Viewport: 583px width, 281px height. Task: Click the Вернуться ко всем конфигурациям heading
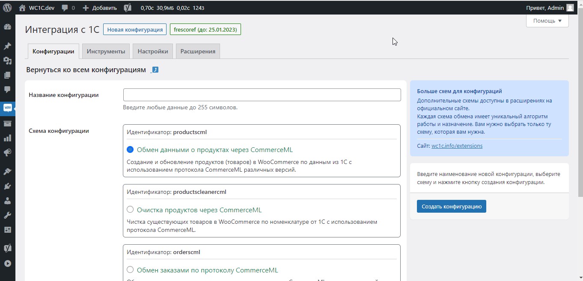(86, 70)
